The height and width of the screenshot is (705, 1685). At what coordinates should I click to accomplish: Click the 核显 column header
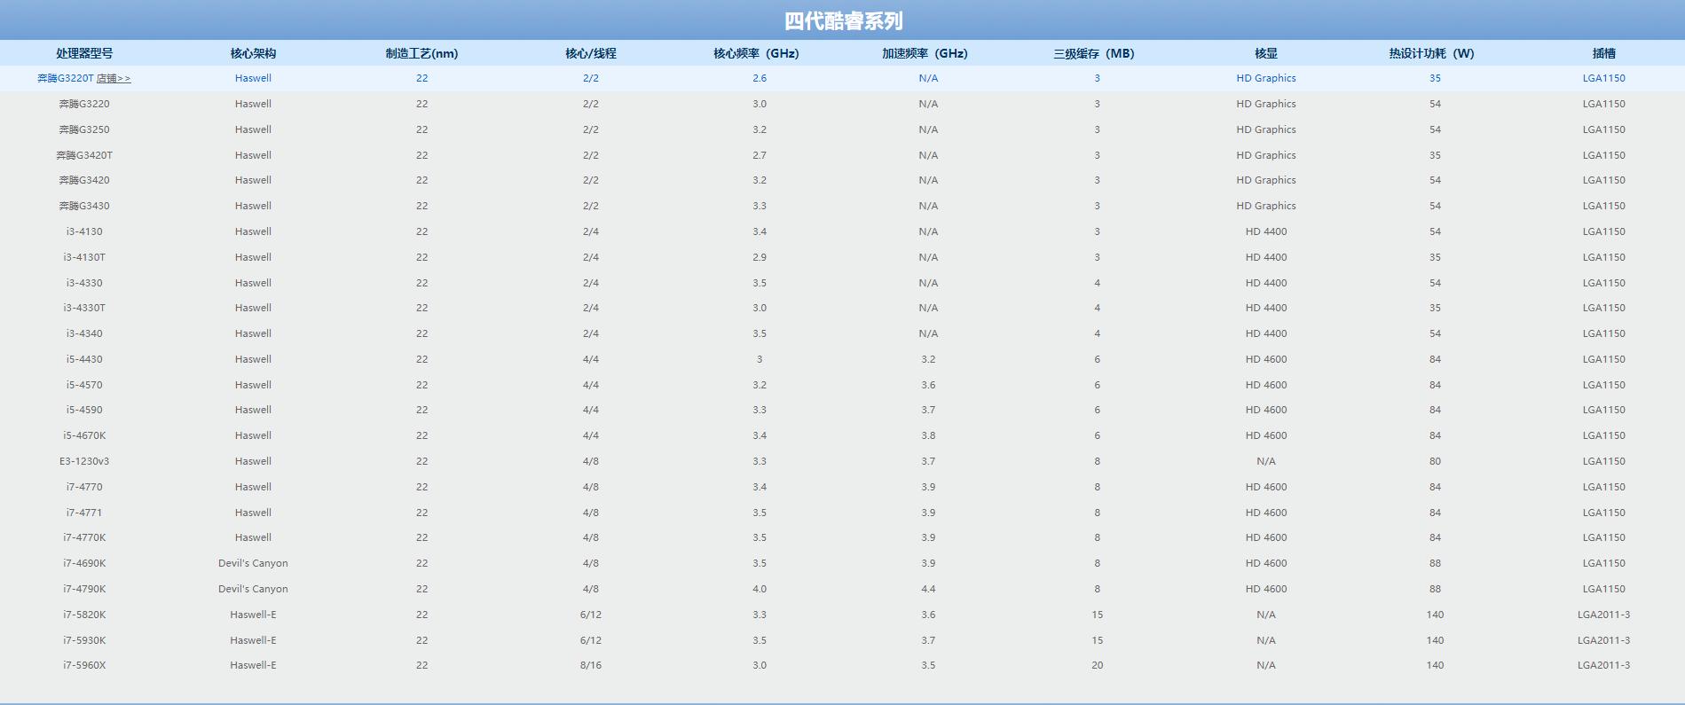(x=1266, y=53)
